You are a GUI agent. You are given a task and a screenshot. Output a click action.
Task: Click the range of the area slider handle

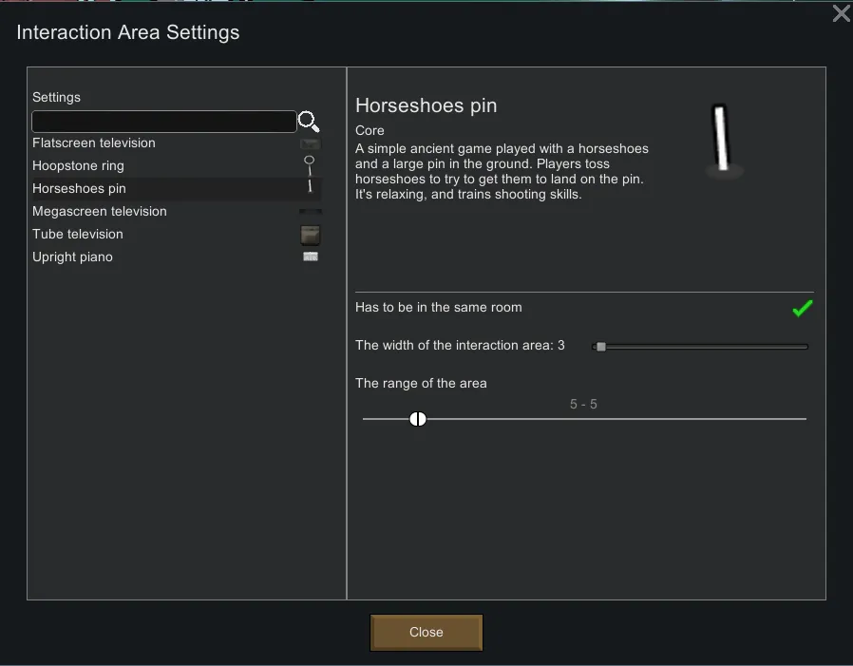tap(418, 419)
